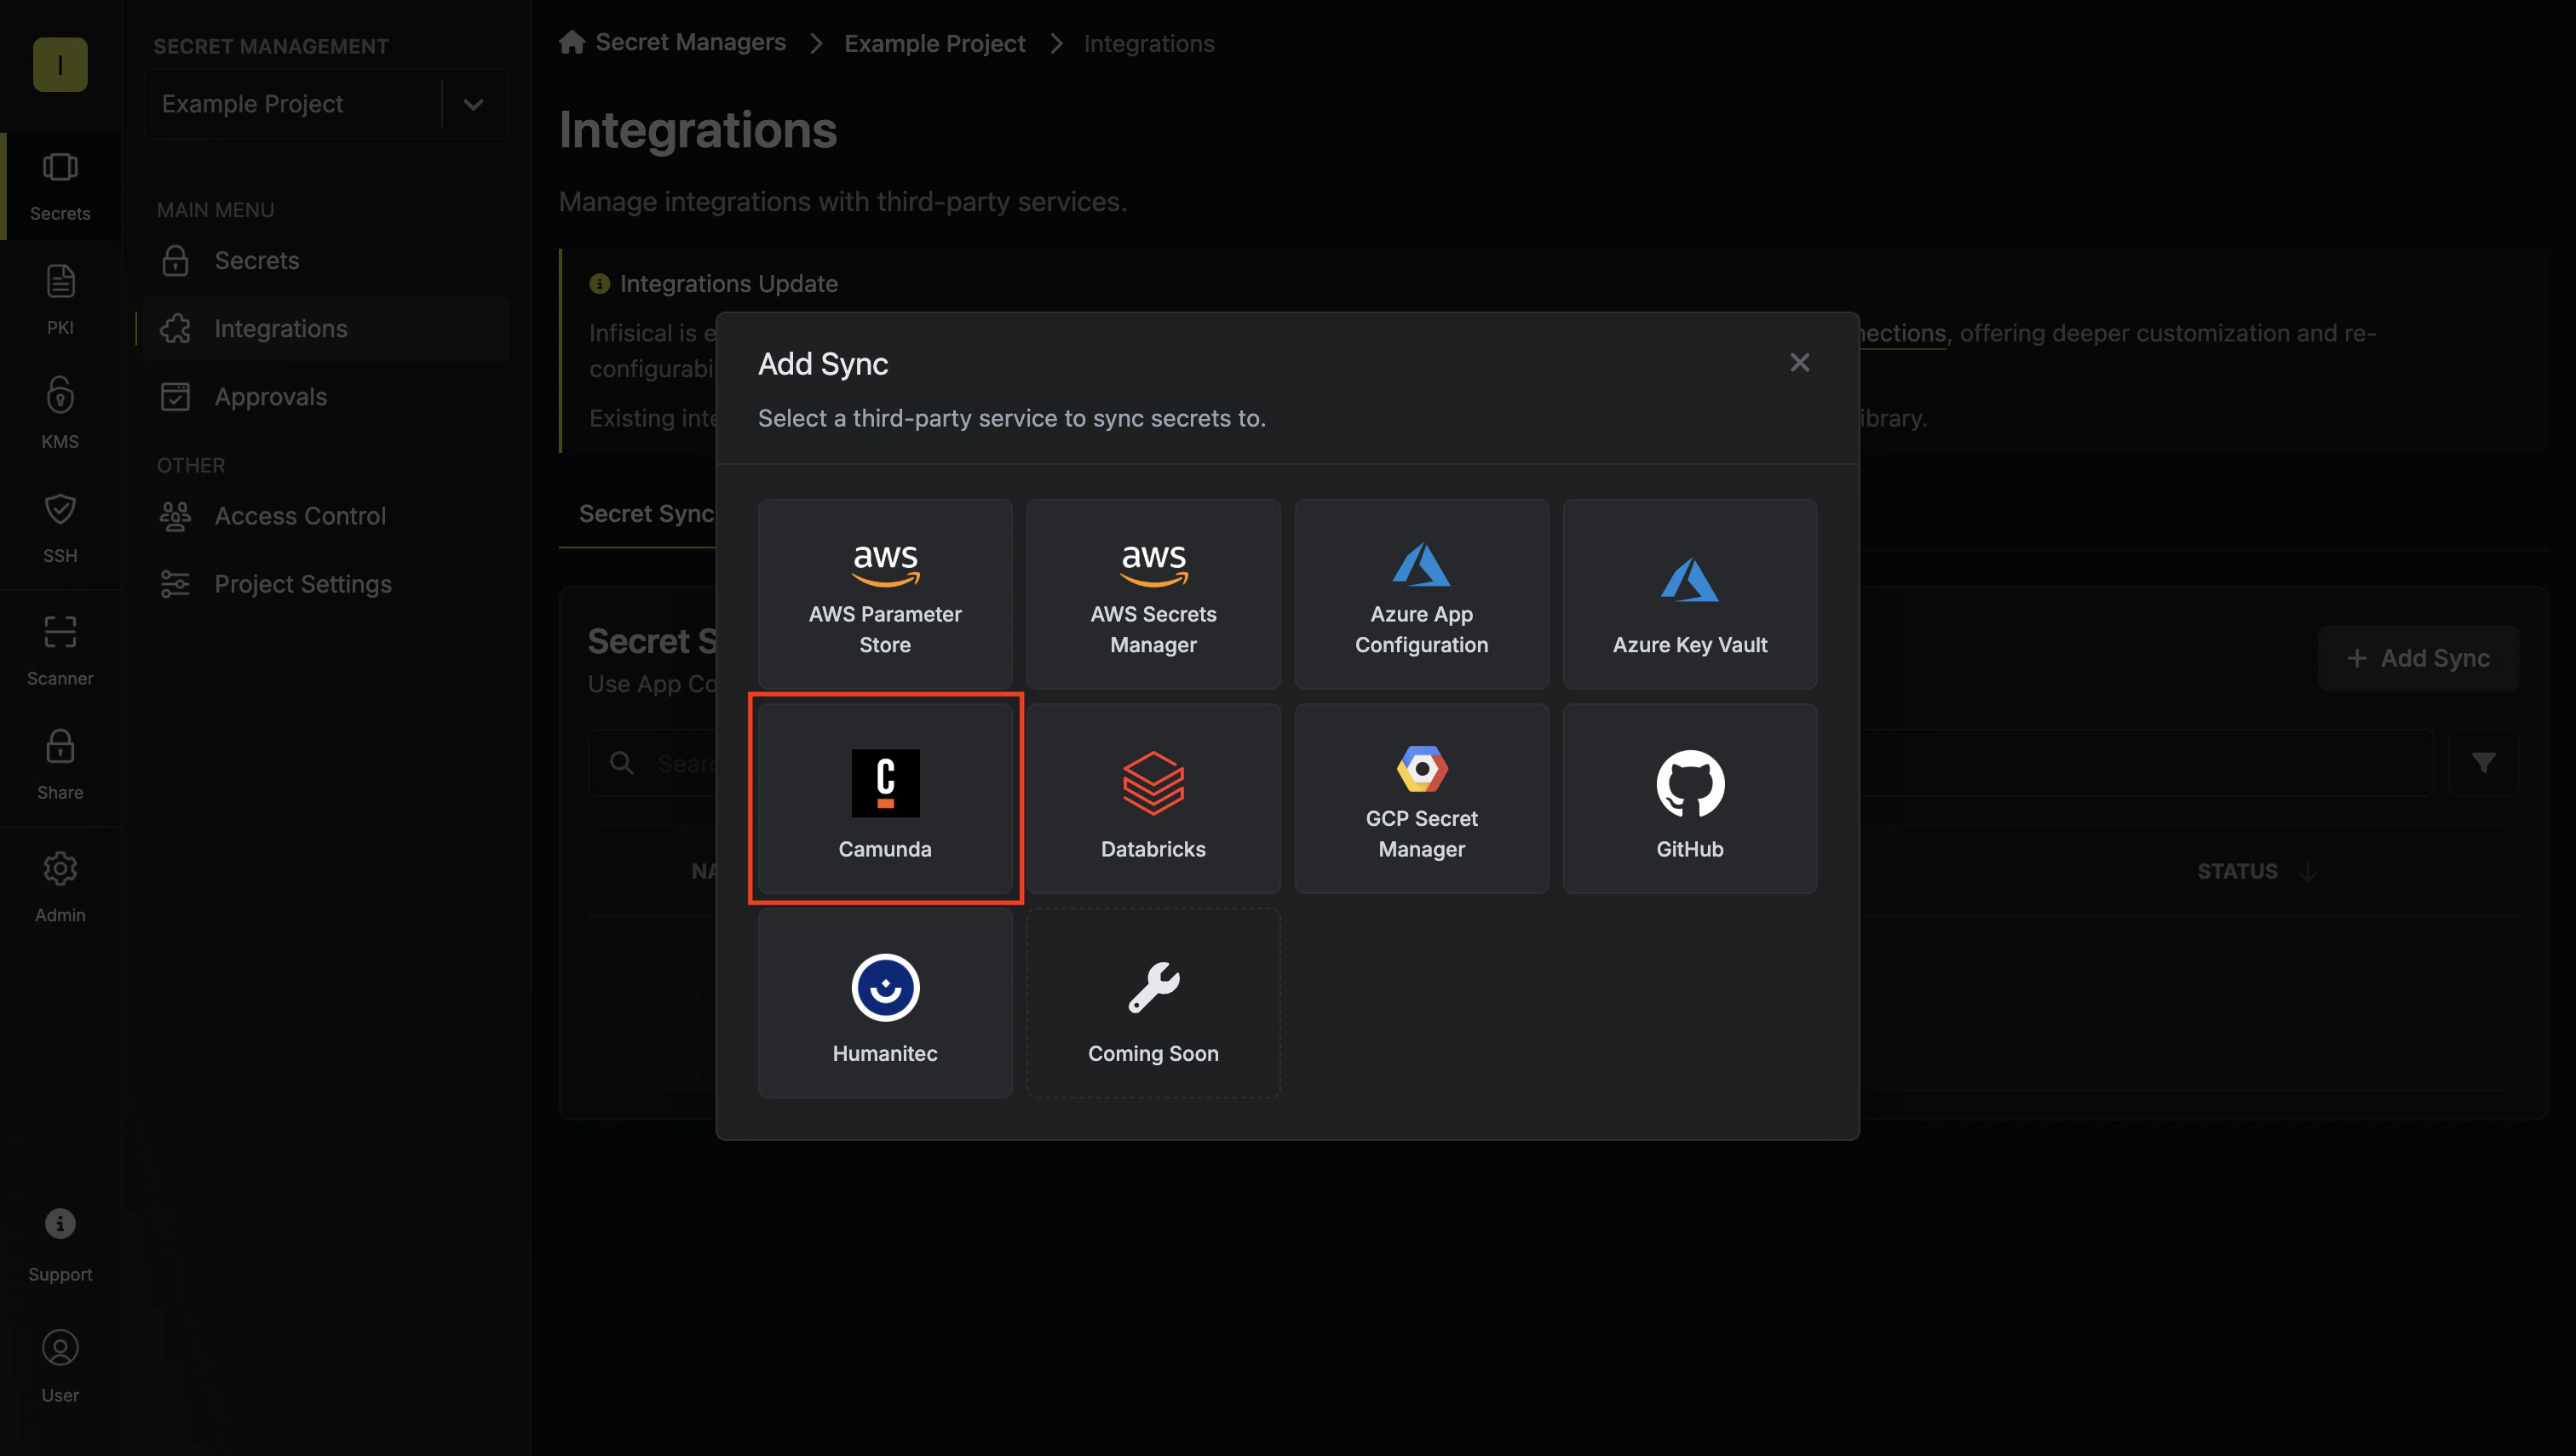Select the Humanitec sync card
This screenshot has width=2576, height=1456.
884,1003
